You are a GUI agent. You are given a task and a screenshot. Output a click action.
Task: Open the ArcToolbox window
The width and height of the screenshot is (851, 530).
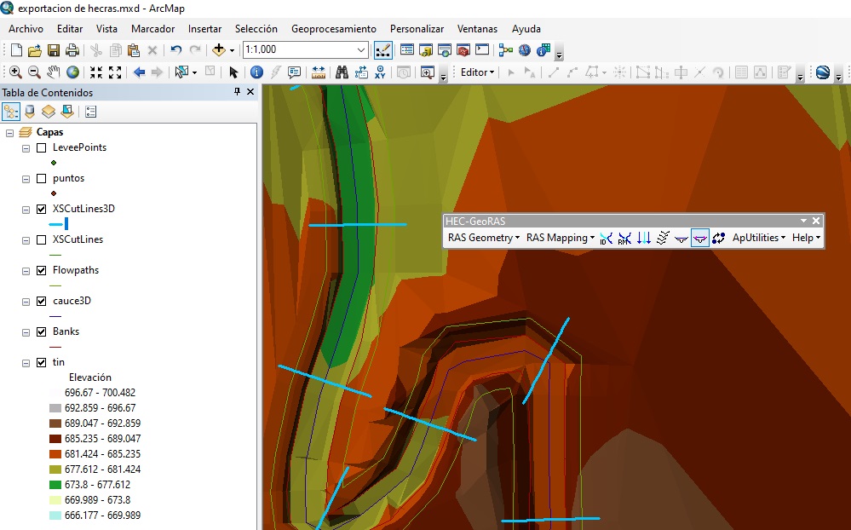[x=463, y=50]
